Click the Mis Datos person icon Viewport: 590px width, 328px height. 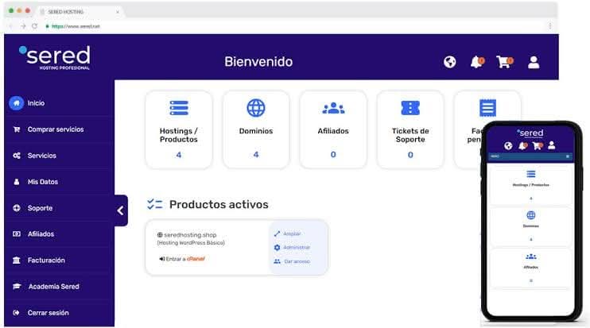click(x=17, y=182)
